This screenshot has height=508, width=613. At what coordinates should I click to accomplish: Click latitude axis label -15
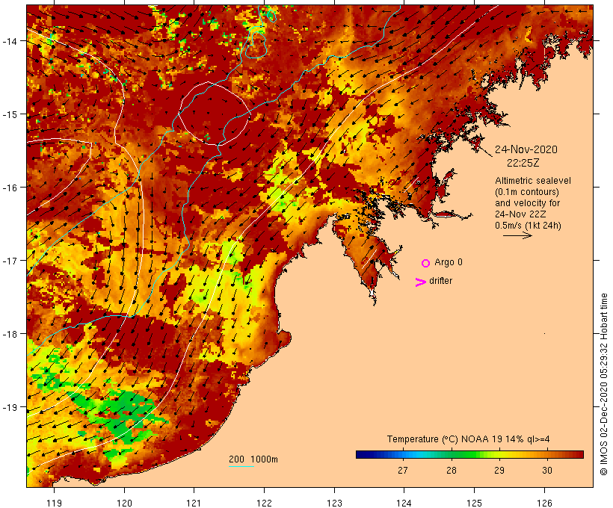pyautogui.click(x=10, y=114)
